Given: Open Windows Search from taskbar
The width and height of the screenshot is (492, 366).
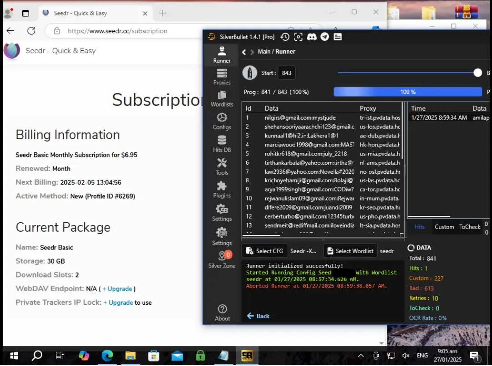Looking at the screenshot, I should click(37, 356).
